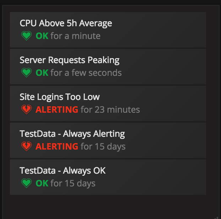The height and width of the screenshot is (219, 221).
Task: Click the "for a minute" duration text
Action: tap(75, 36)
